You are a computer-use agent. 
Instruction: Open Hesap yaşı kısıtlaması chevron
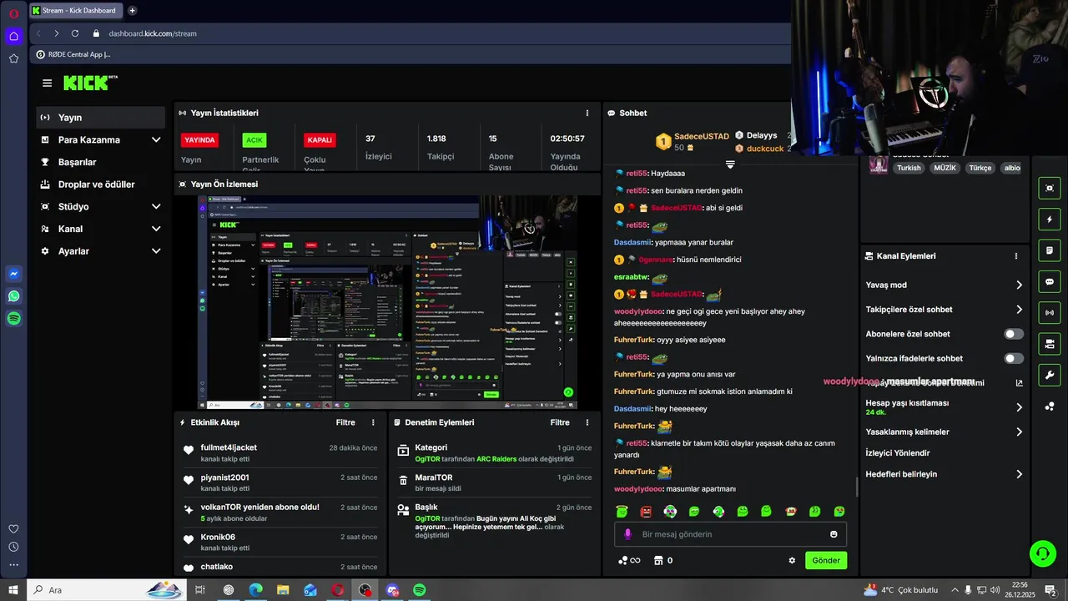[1019, 407]
